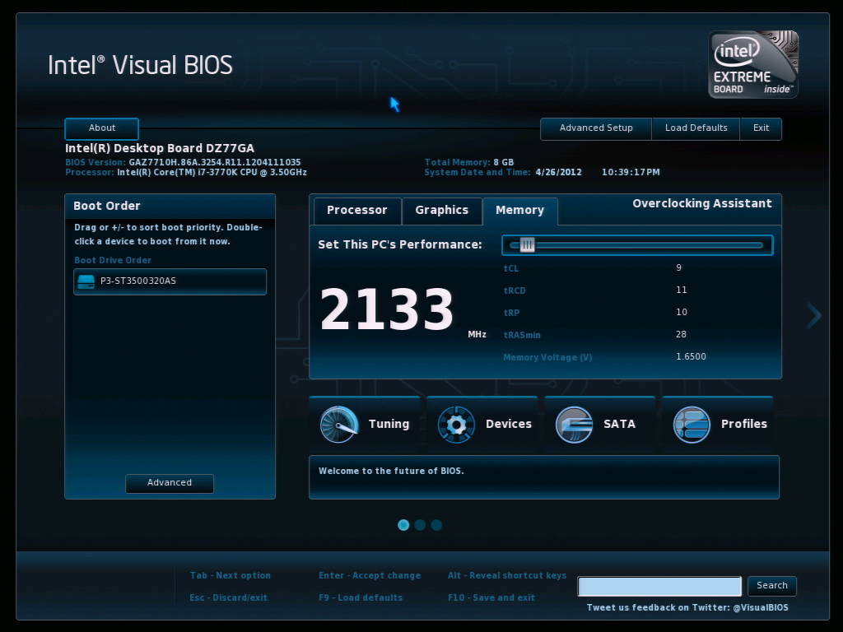Click the tRP value 10
The width and height of the screenshot is (843, 632).
pyautogui.click(x=681, y=312)
